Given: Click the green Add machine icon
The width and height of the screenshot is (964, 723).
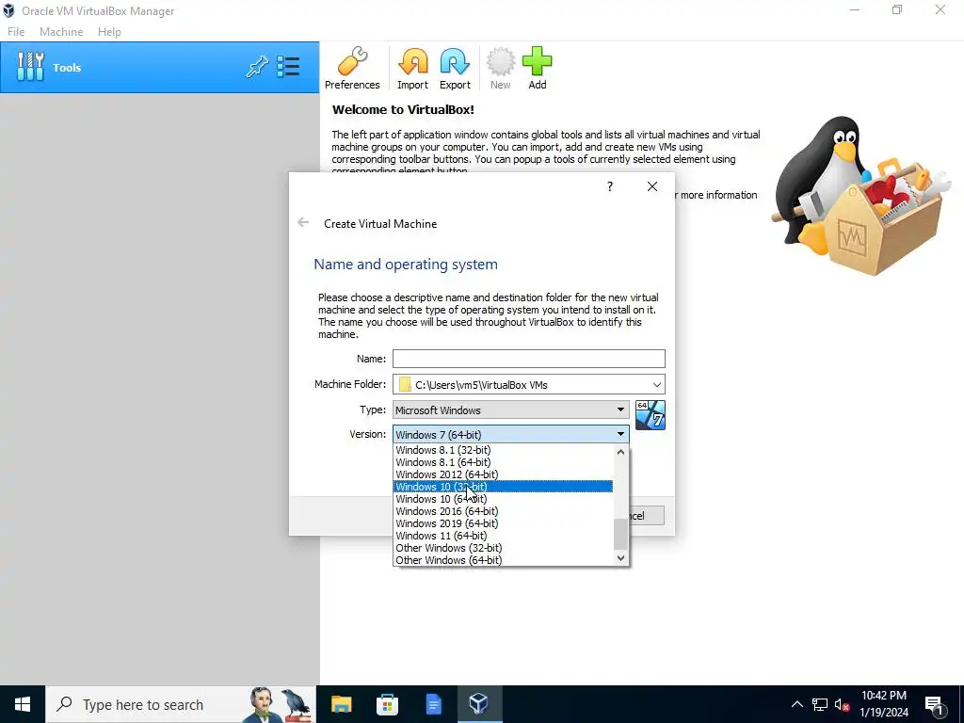Looking at the screenshot, I should point(538,68).
